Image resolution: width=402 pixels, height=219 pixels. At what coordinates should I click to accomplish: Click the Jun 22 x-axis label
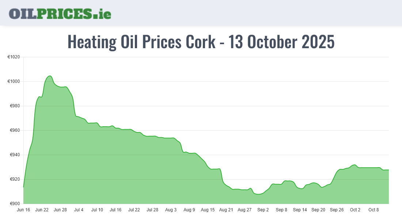(42, 210)
